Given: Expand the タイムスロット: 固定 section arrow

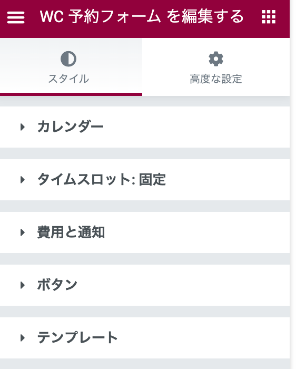Looking at the screenshot, I should [23, 180].
